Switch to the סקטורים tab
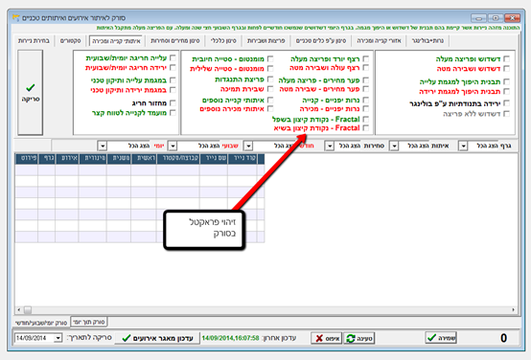Image resolution: width=531 pixels, height=360 pixels. [70, 40]
